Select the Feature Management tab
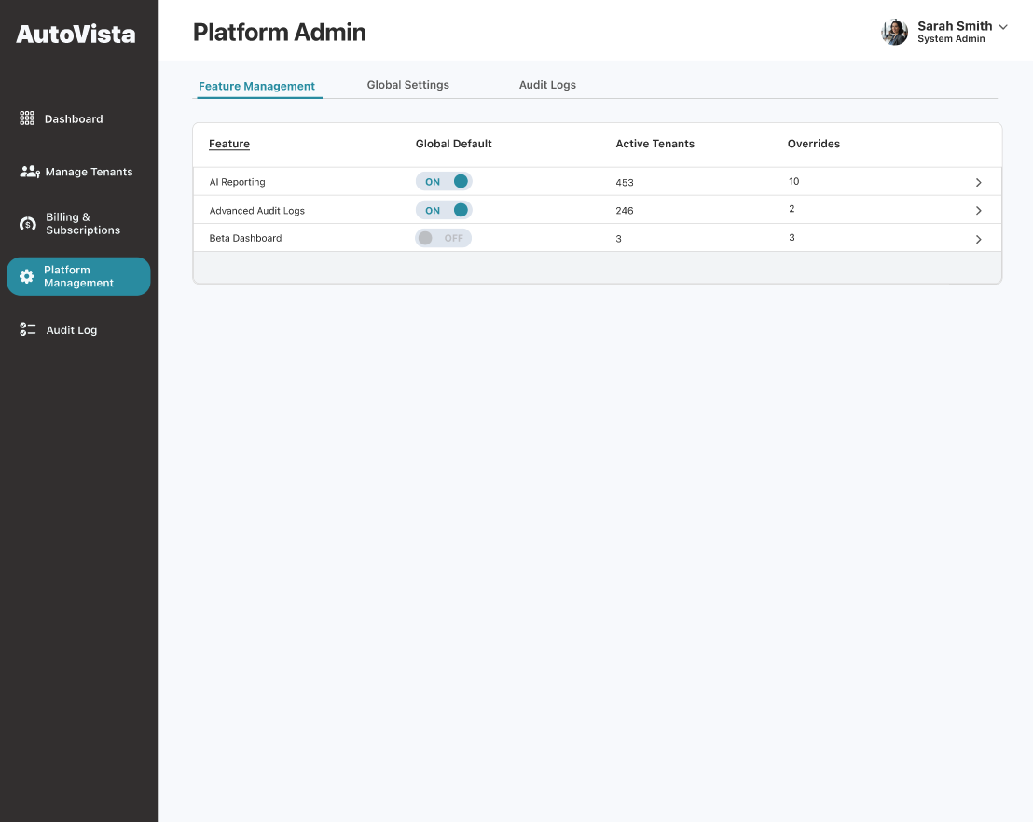This screenshot has height=822, width=1033. [x=256, y=86]
